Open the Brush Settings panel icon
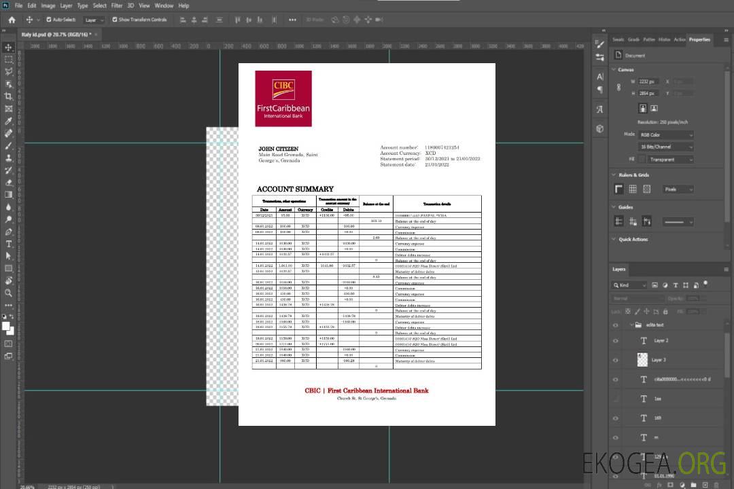Viewport: 734px width, 489px height. tap(600, 44)
